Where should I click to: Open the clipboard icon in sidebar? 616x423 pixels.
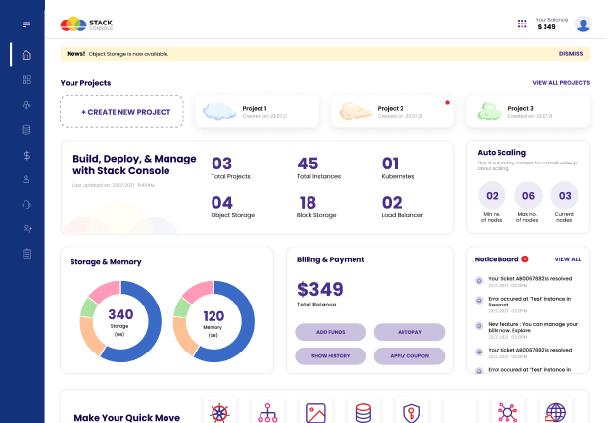[26, 254]
